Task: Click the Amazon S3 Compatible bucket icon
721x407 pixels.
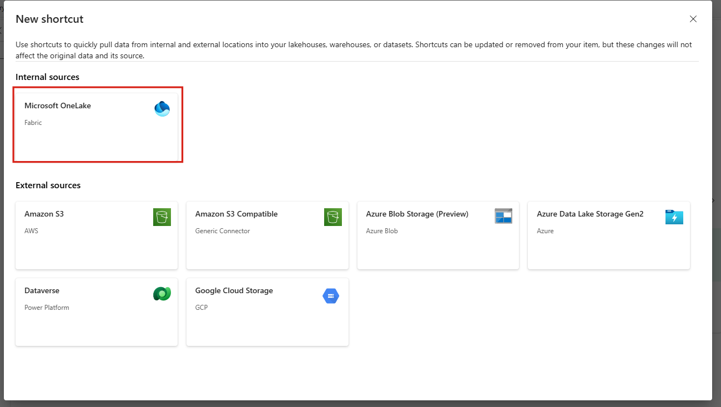Action: tap(333, 217)
